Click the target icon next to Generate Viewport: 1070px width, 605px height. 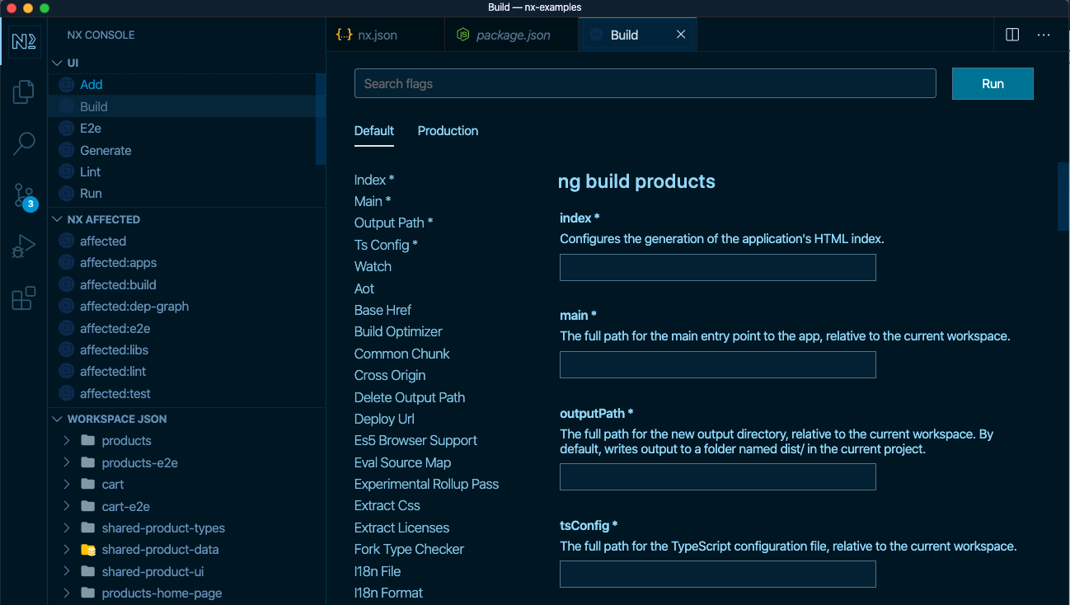[x=66, y=150]
